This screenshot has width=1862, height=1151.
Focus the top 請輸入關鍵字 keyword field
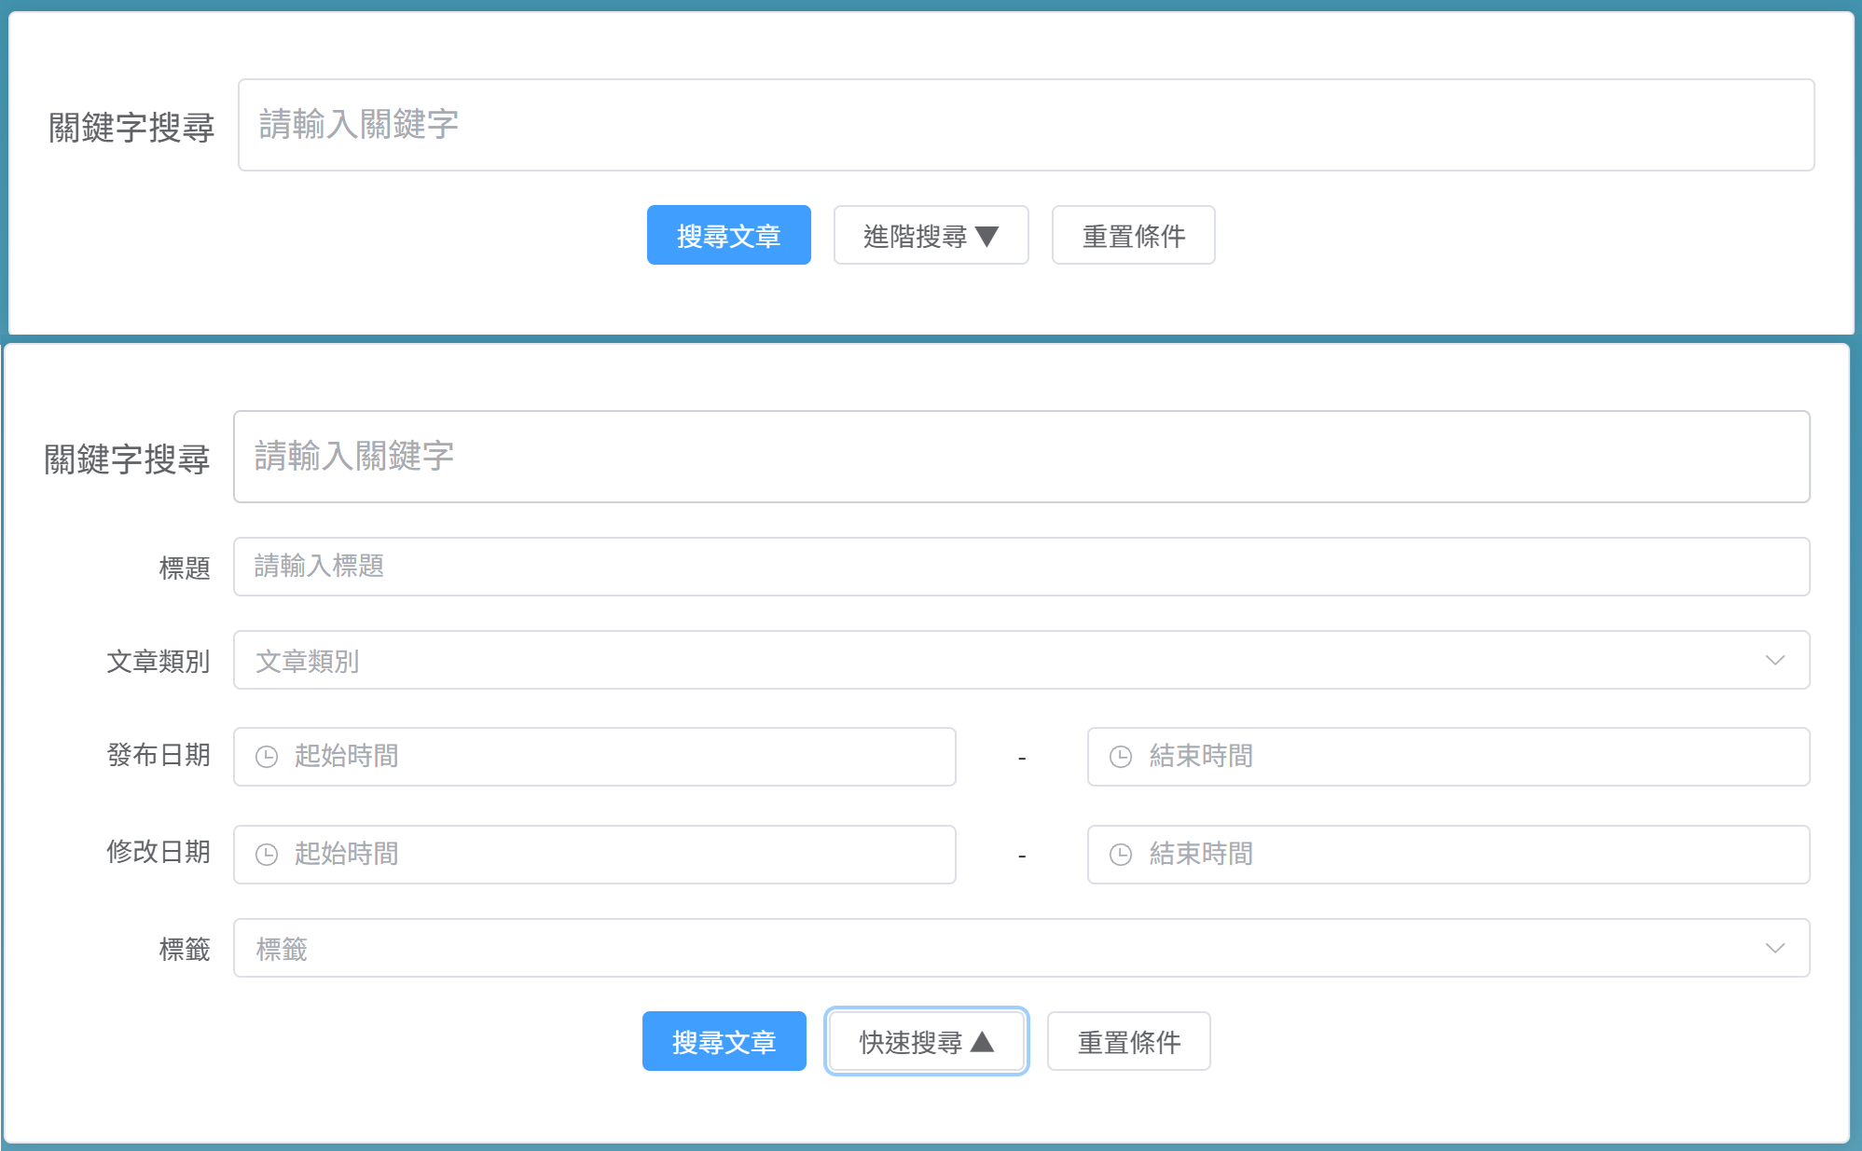tap(1026, 125)
